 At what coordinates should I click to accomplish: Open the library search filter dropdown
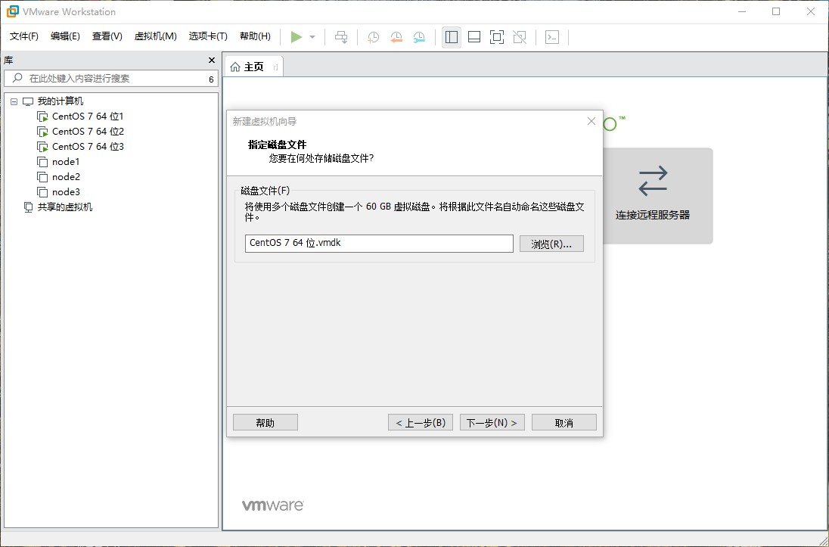click(211, 79)
